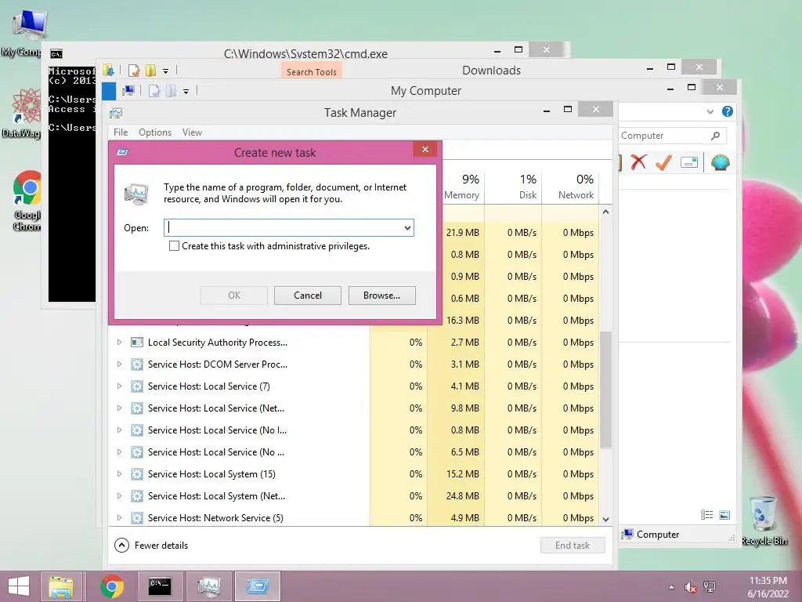Switch to Chrome in the taskbar
The image size is (802, 602).
pos(111,586)
